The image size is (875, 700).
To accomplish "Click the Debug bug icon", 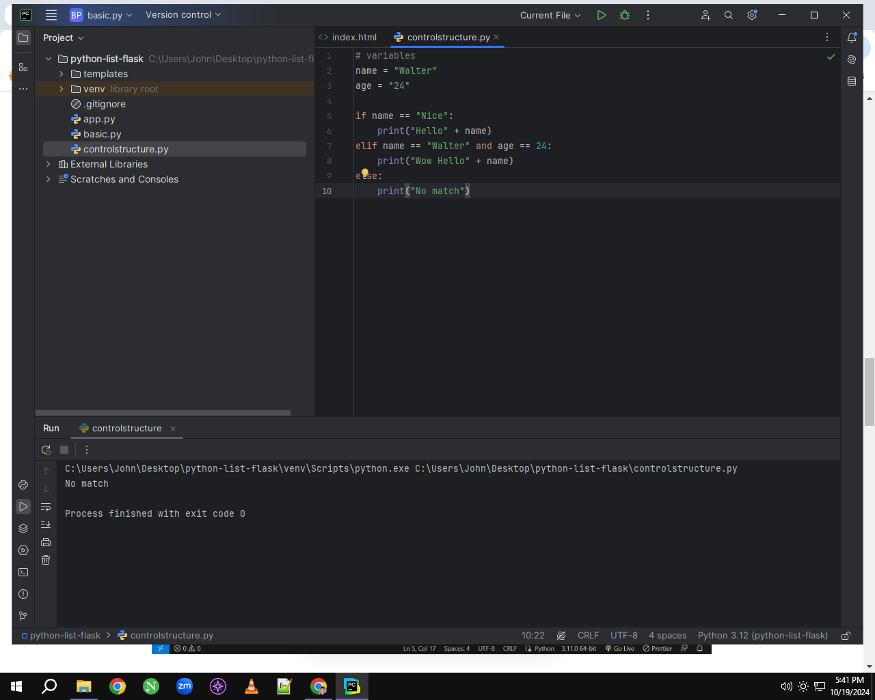I will (x=625, y=15).
